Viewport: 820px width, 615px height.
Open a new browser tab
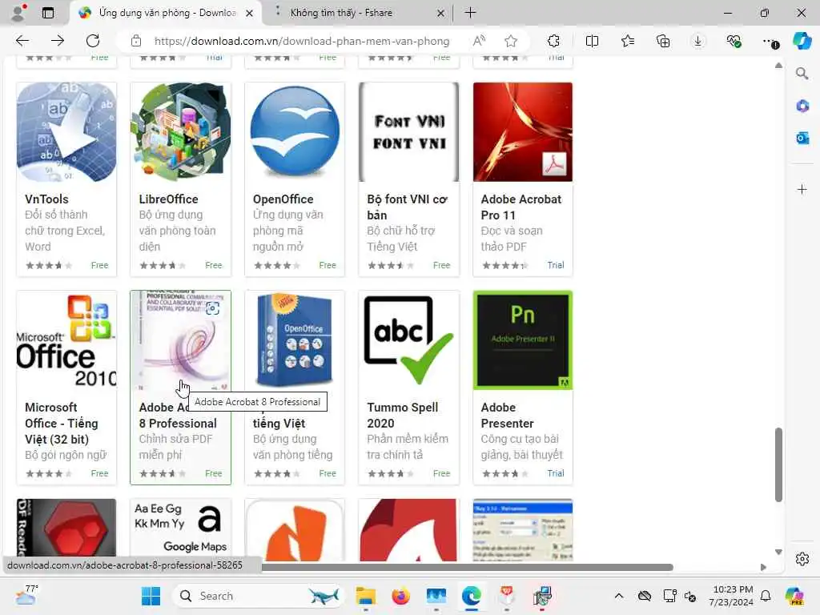pyautogui.click(x=470, y=13)
